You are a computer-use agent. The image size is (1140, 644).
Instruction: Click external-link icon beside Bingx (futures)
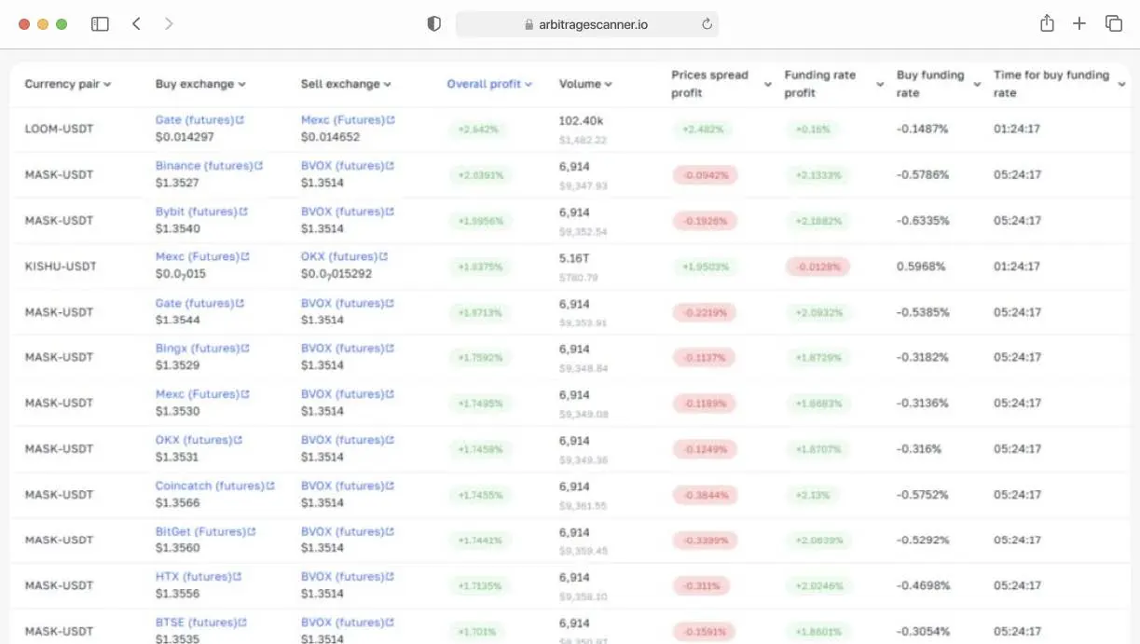[x=246, y=349]
